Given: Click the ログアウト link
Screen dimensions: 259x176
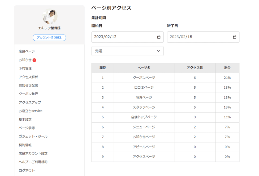Looking at the screenshot, I should [x=27, y=170].
